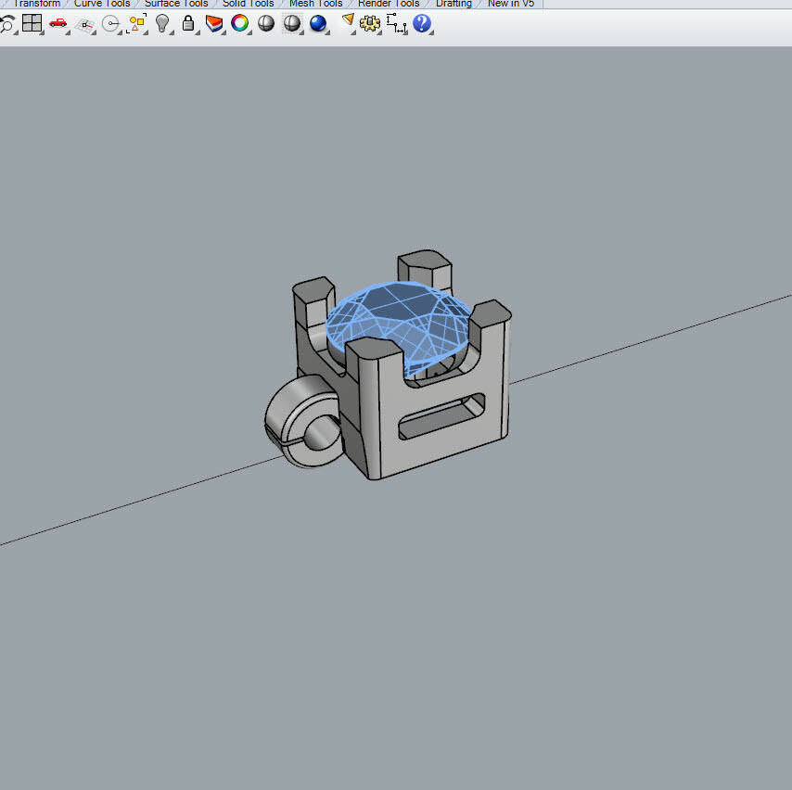Switch to the Solid Tools tab
Image resolution: width=792 pixels, height=790 pixels.
point(248,4)
